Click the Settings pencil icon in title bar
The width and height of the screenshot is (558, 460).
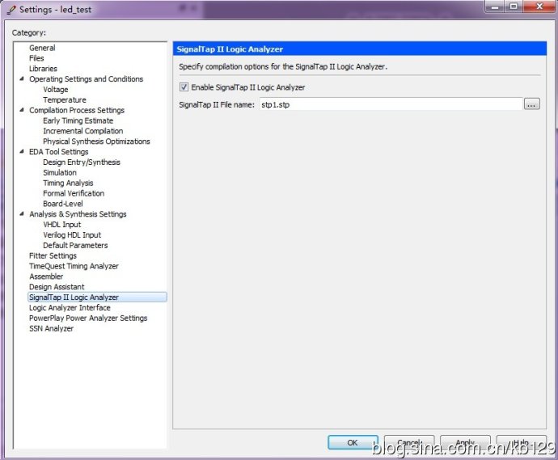point(11,10)
